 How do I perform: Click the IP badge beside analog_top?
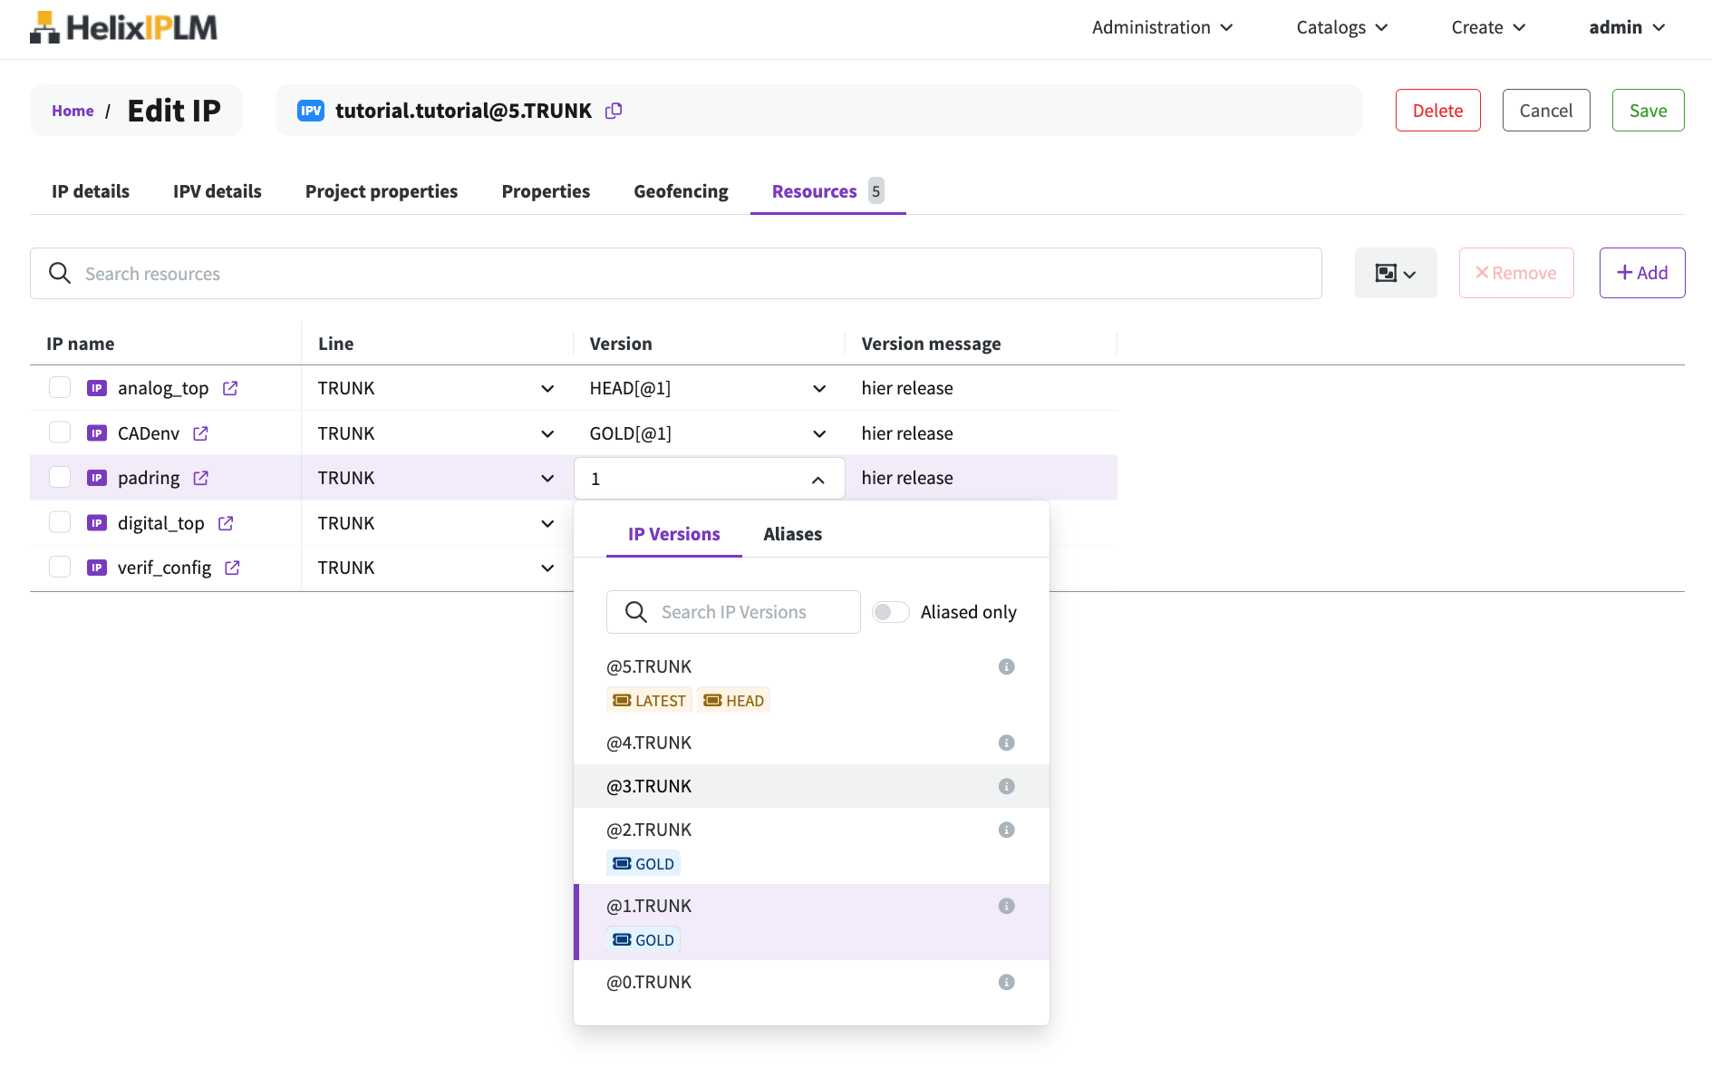click(97, 388)
